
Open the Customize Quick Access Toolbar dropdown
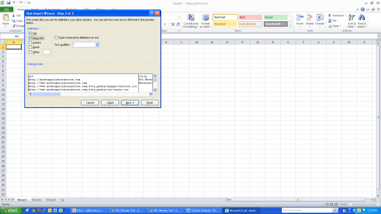coord(29,3)
